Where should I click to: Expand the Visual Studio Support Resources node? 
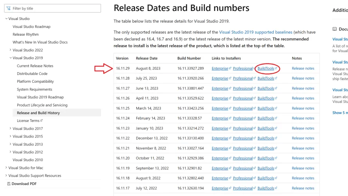pos(6,176)
